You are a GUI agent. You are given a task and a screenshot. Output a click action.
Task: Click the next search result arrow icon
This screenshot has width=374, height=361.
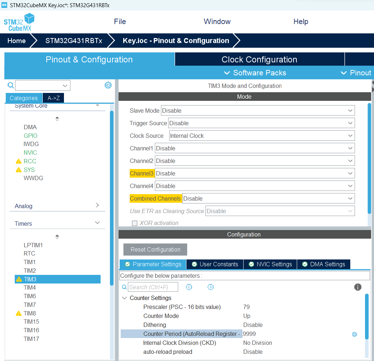coord(211,287)
